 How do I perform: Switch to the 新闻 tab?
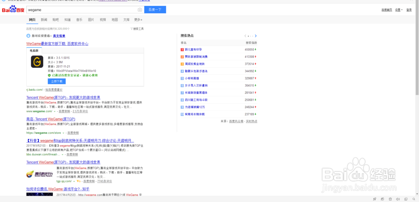coord(44,20)
